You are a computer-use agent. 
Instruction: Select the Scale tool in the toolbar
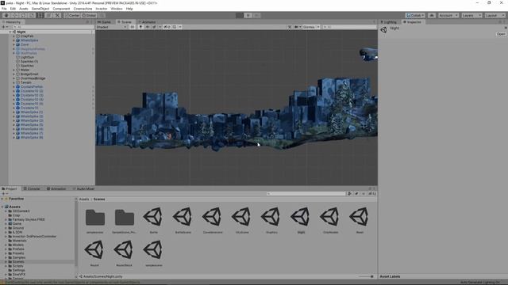32,15
